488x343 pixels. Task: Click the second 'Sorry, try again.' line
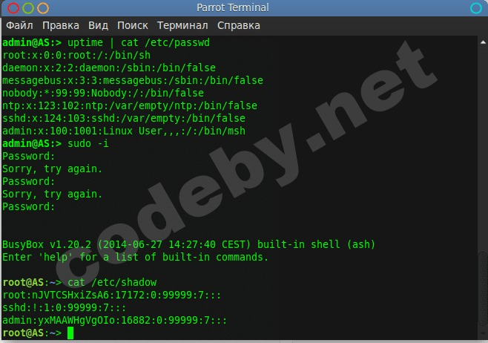(52, 194)
